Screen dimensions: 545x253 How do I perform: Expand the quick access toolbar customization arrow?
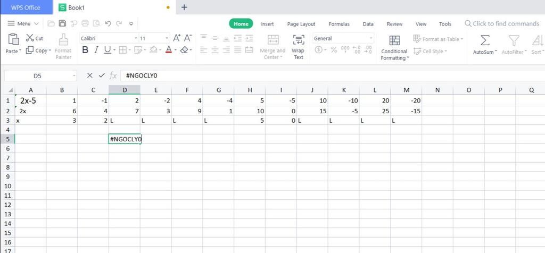131,23
